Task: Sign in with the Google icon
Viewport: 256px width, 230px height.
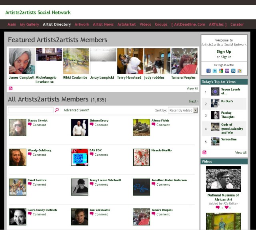Action: pos(221,71)
